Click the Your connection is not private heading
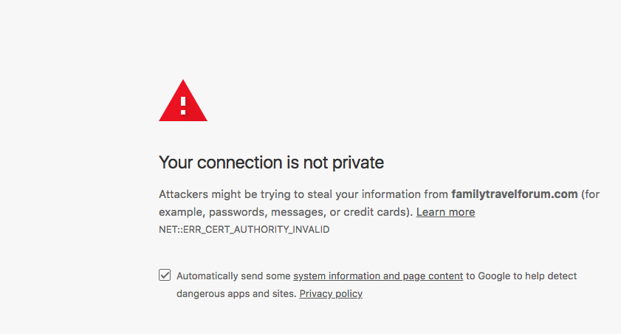 tap(271, 163)
